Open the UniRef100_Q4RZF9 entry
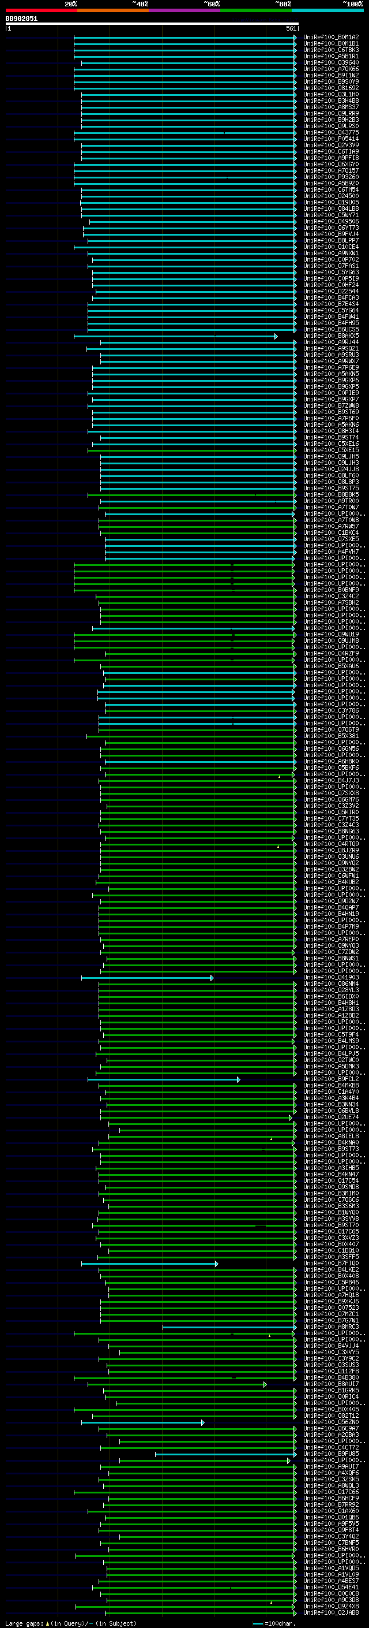The image size is (369, 1628). point(330,654)
